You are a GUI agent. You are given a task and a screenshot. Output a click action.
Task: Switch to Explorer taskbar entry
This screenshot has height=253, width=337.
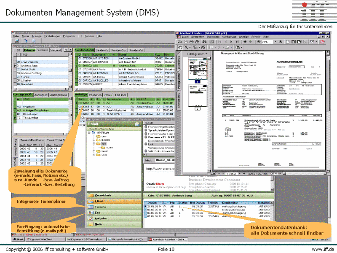pos(86,239)
